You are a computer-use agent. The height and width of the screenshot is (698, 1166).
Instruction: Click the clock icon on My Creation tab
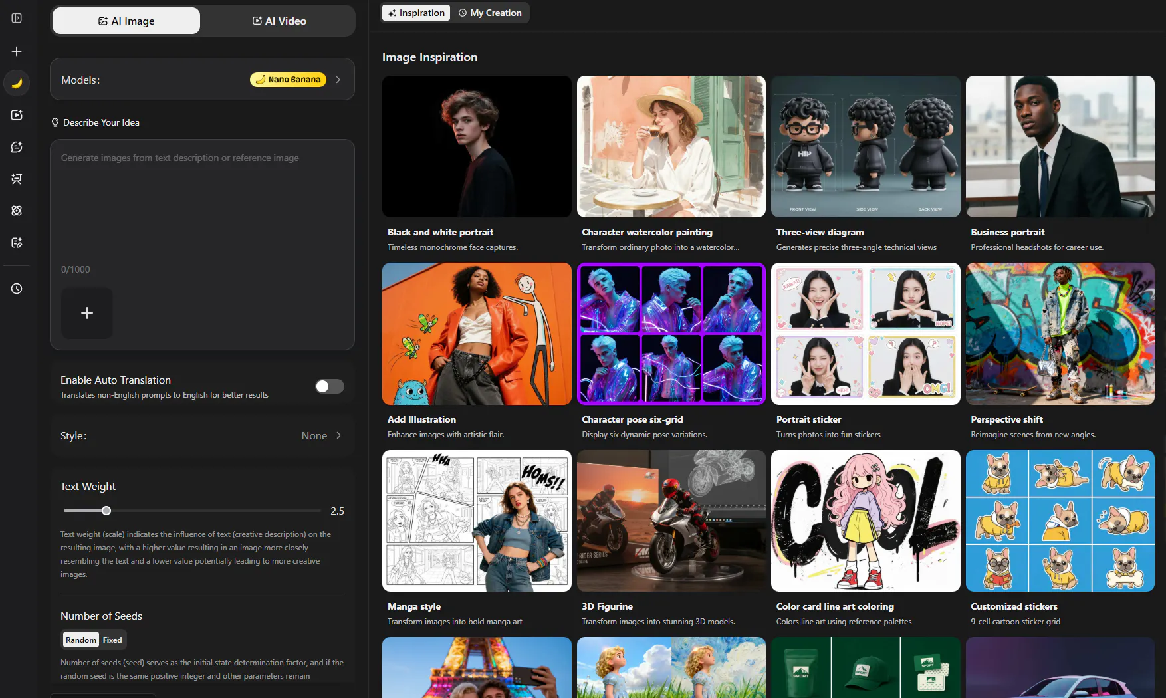[463, 13]
